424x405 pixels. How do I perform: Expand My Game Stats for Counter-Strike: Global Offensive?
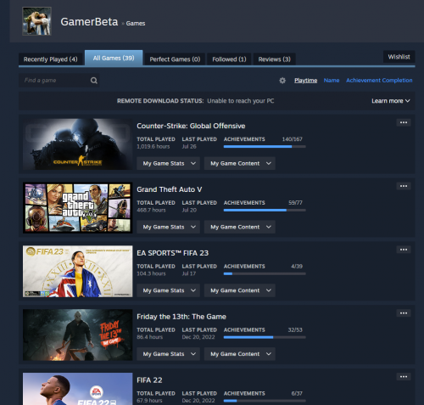click(x=169, y=163)
